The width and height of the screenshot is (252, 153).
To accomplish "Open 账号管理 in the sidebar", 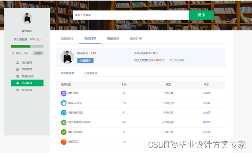I will 27,90.
